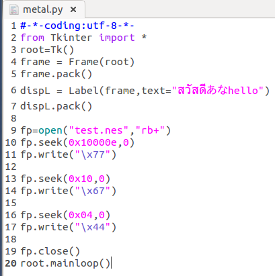The height and width of the screenshot is (276, 275).
Task: Click the "\x77" string on line 11
Action: coord(93,154)
